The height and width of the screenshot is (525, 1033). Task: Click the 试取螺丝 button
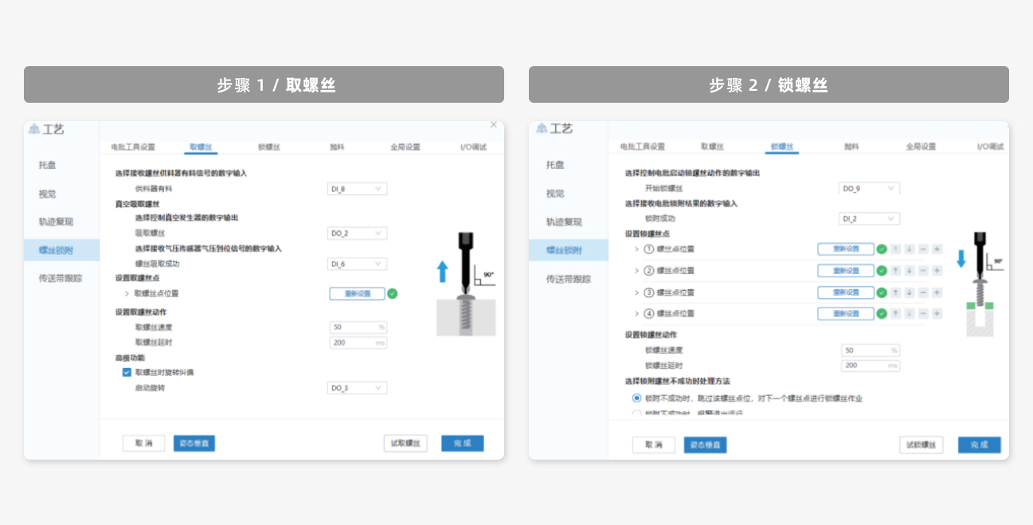(405, 444)
